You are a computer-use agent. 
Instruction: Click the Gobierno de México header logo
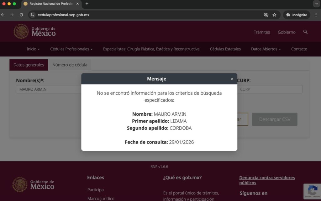(34, 32)
